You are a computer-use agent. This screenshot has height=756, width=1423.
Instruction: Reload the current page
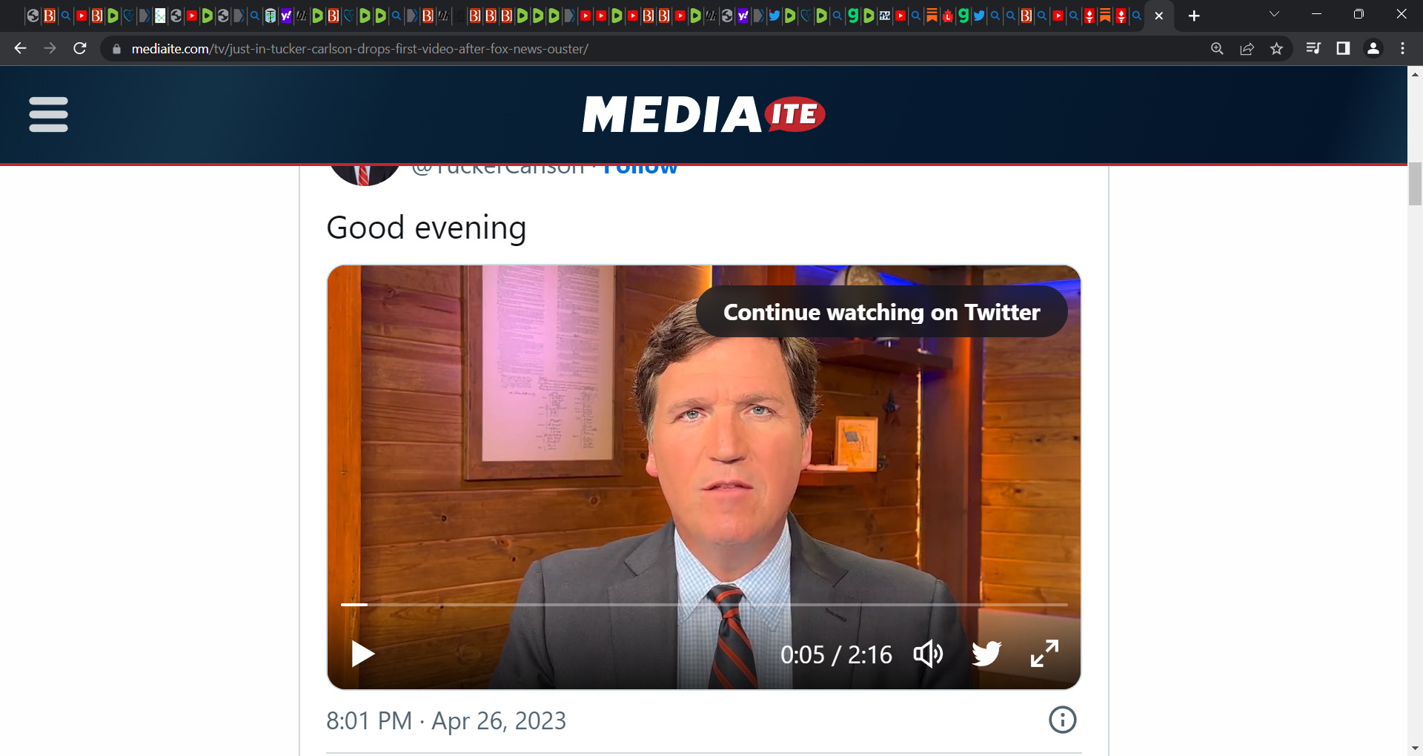80,48
